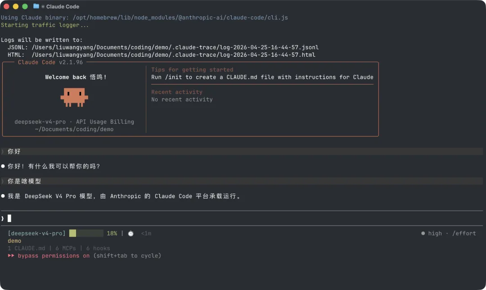Click the 'Tips for getting started' heading

[x=192, y=70]
